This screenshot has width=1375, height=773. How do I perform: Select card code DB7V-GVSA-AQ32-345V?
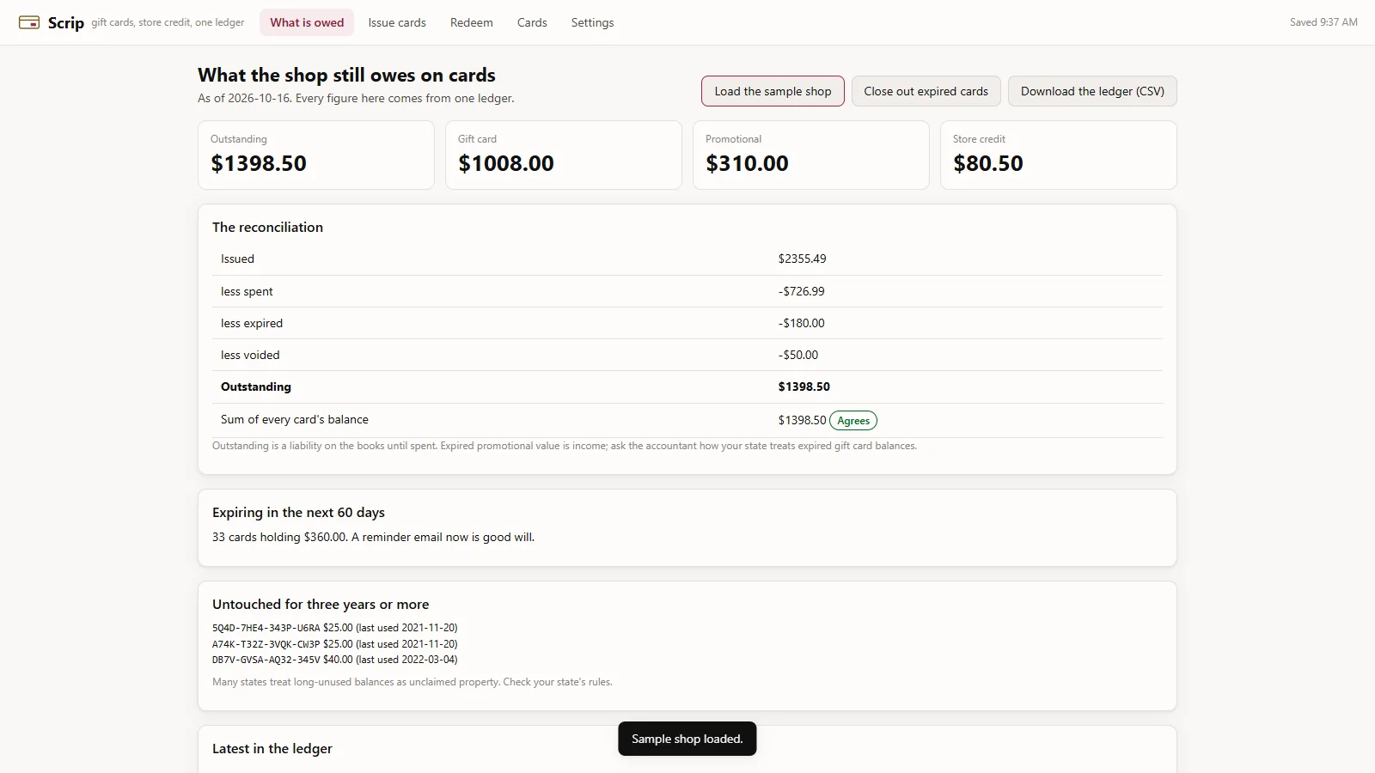pyautogui.click(x=266, y=660)
